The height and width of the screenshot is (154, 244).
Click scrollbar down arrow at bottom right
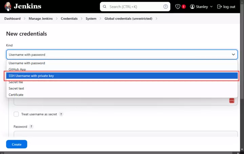(242, 150)
